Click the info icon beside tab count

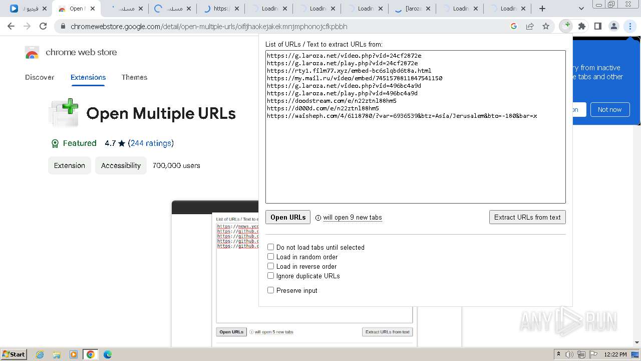pos(318,218)
